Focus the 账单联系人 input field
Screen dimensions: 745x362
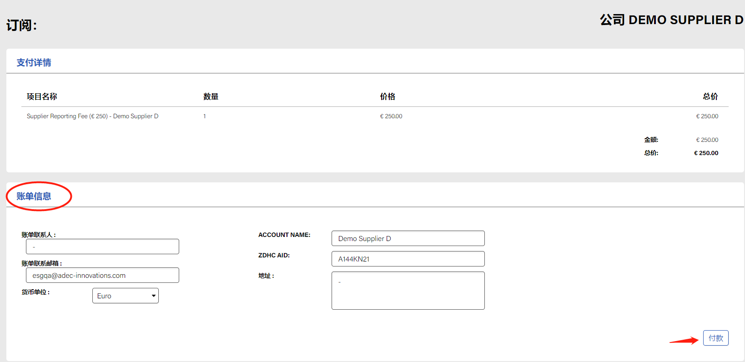pyautogui.click(x=102, y=246)
